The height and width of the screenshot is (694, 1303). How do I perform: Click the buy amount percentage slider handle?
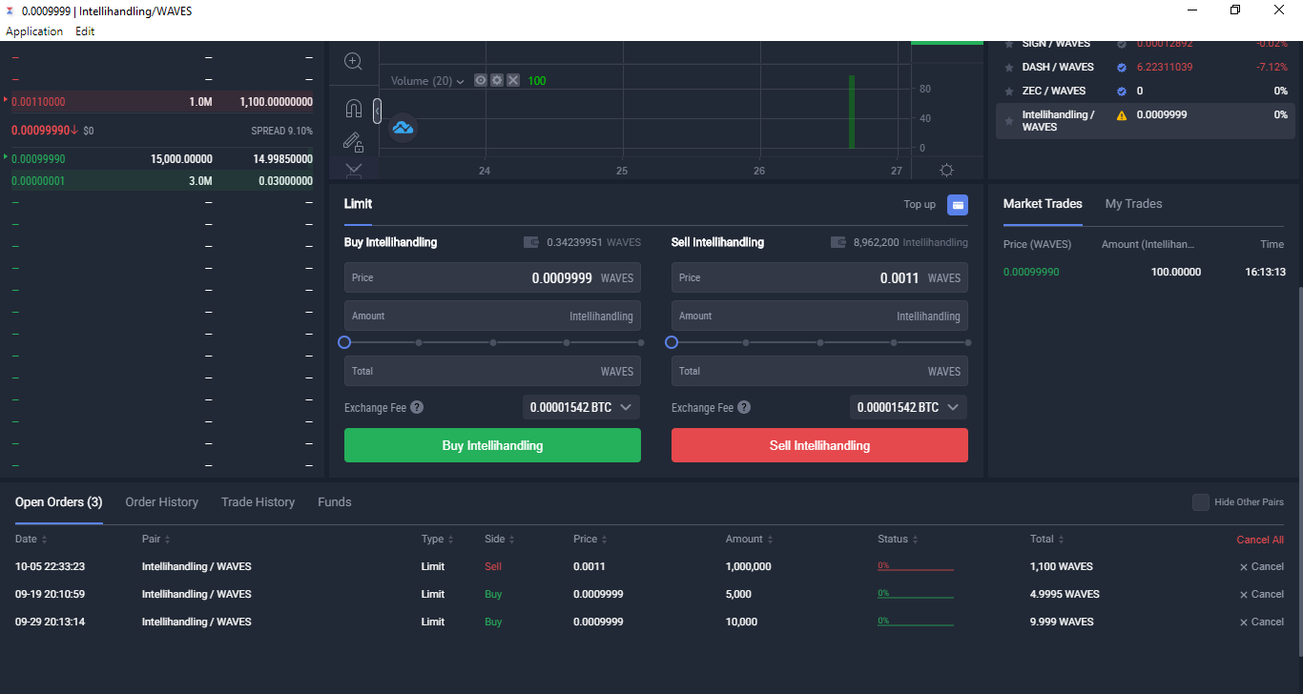tap(344, 342)
